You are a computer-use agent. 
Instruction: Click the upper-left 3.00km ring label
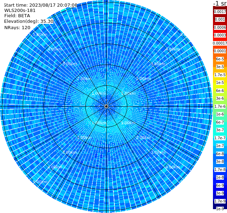(69, 64)
